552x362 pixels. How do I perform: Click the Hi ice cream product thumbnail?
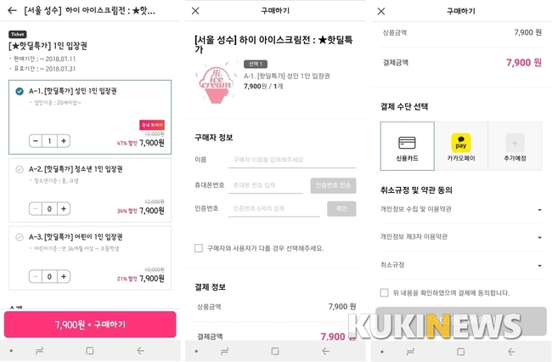[216, 84]
